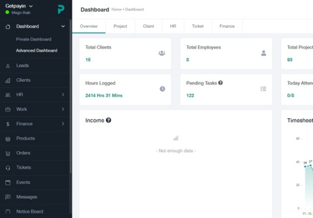Click the Orders cart icon
Image resolution: width=313 pixels, height=218 pixels.
tap(8, 153)
